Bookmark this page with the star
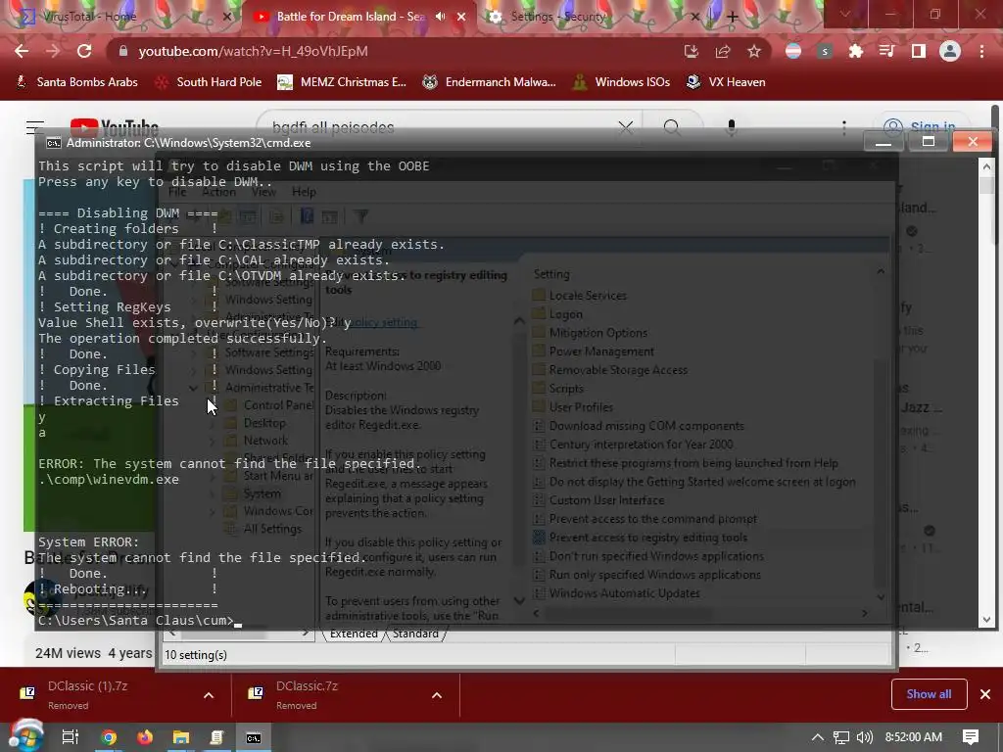This screenshot has height=752, width=1003. click(x=754, y=51)
